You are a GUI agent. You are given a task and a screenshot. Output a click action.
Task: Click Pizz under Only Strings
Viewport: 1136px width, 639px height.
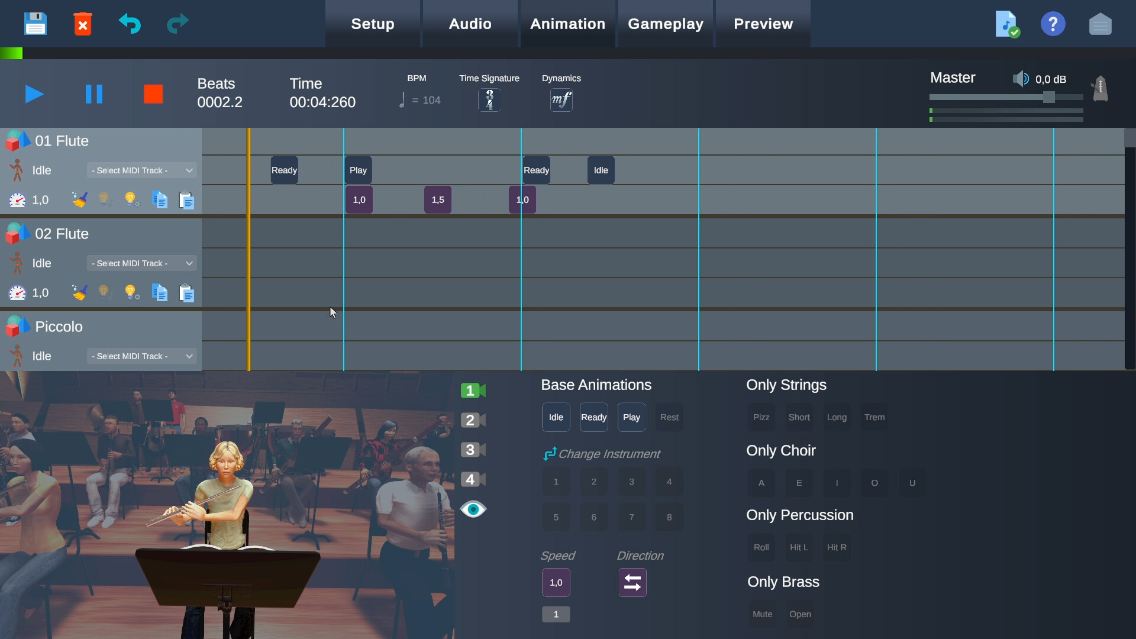(x=761, y=417)
